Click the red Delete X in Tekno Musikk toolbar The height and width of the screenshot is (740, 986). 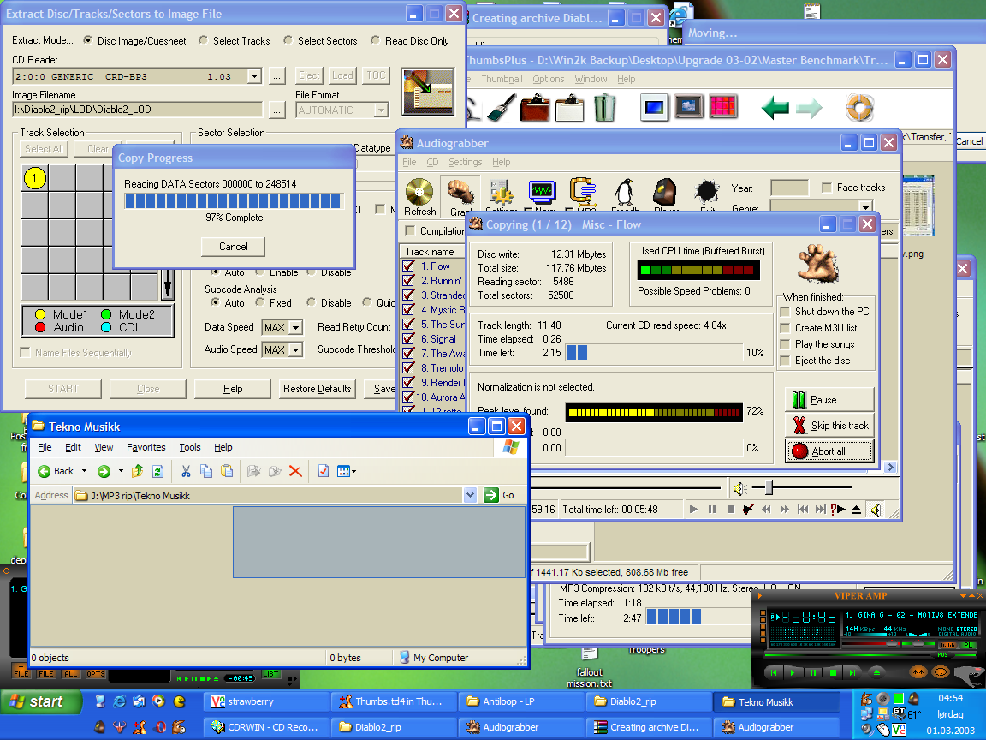pyautogui.click(x=295, y=471)
